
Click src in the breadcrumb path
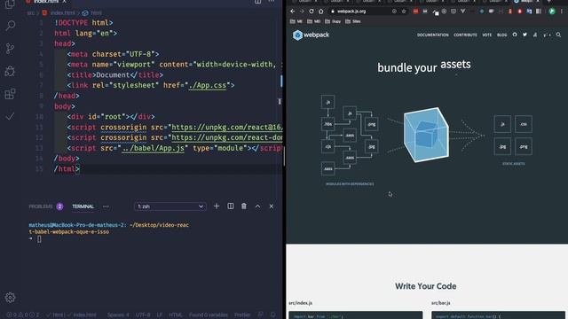tap(31, 12)
